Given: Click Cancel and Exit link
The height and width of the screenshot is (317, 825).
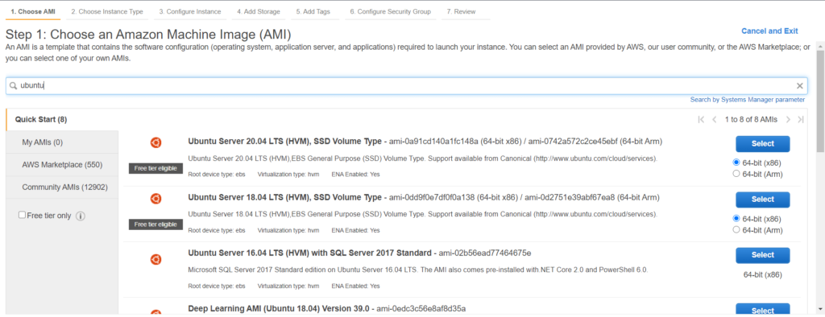Looking at the screenshot, I should click(769, 31).
